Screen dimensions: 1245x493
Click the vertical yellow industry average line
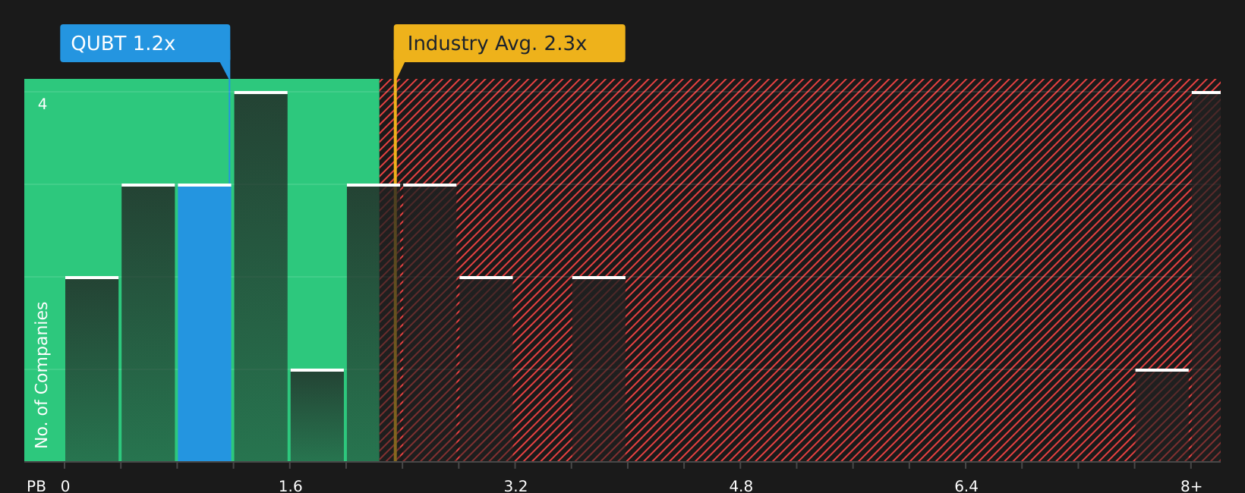395,270
